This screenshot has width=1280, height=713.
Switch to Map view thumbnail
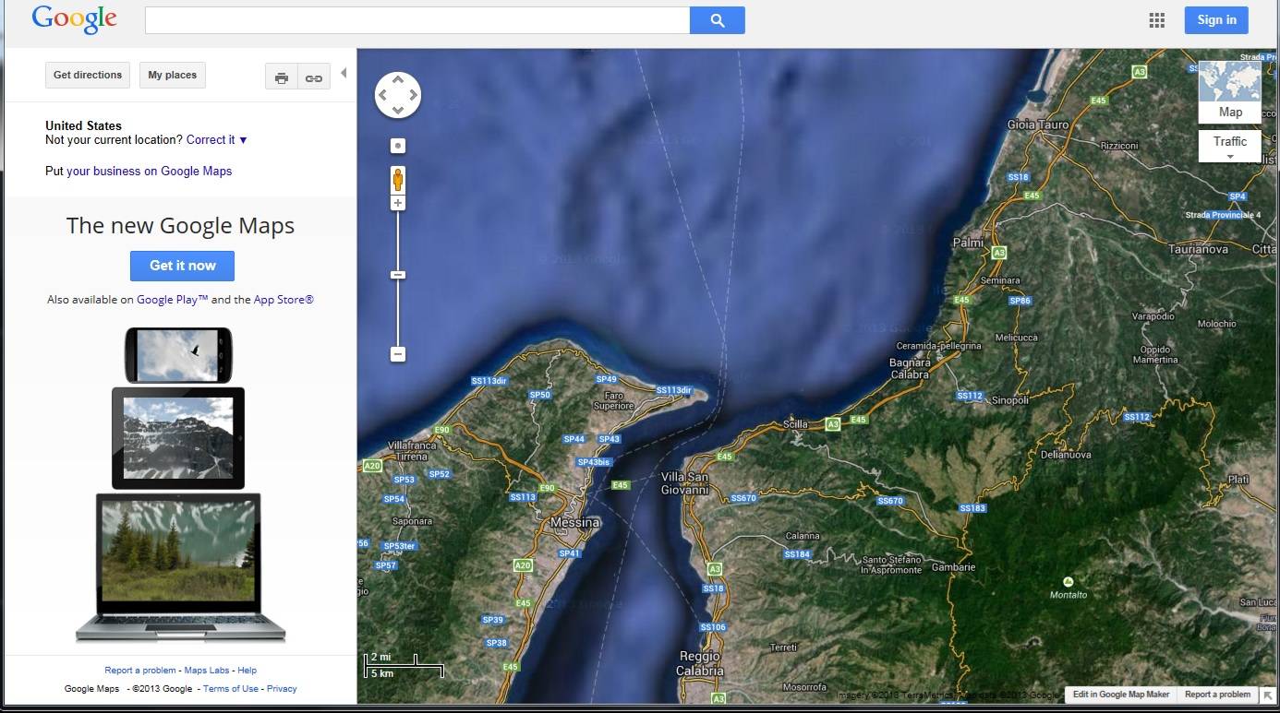1229,91
